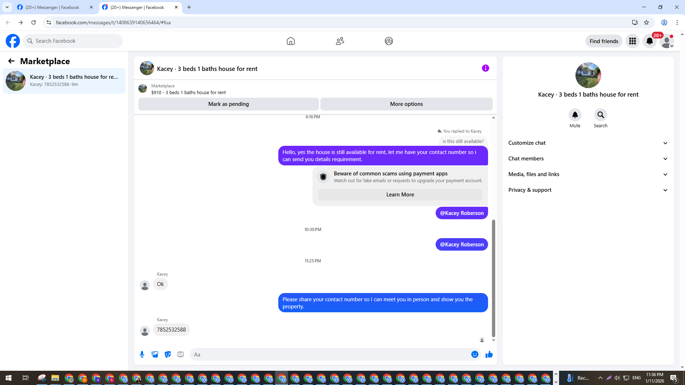
Task: Open a new browser tab
Action: click(189, 7)
